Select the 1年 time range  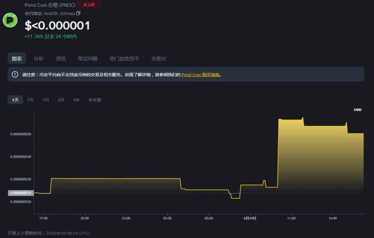pyautogui.click(x=76, y=100)
